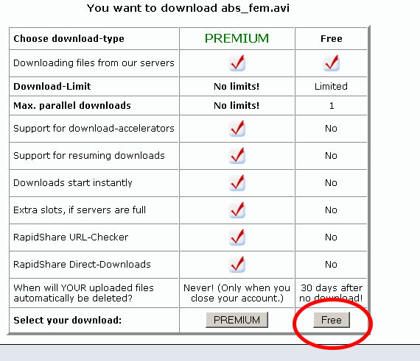Click 'No limits!' in Download-Limit row
420x361 pixels.
pyautogui.click(x=237, y=86)
